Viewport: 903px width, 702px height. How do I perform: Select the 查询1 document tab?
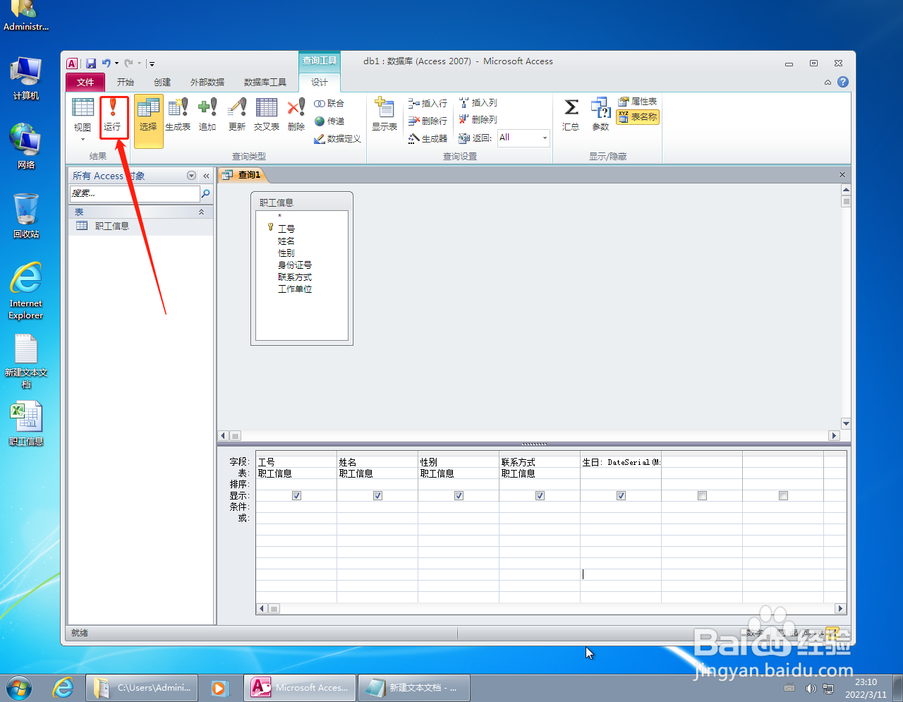(x=243, y=175)
